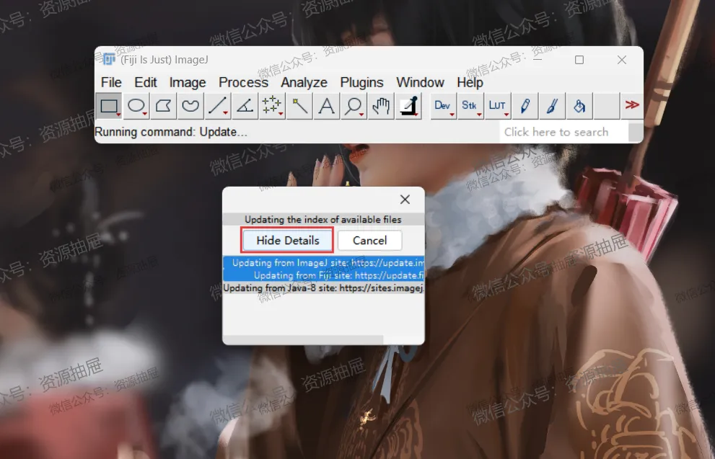Select the Straight Line tool
Screen dimensions: 715x459
point(217,106)
